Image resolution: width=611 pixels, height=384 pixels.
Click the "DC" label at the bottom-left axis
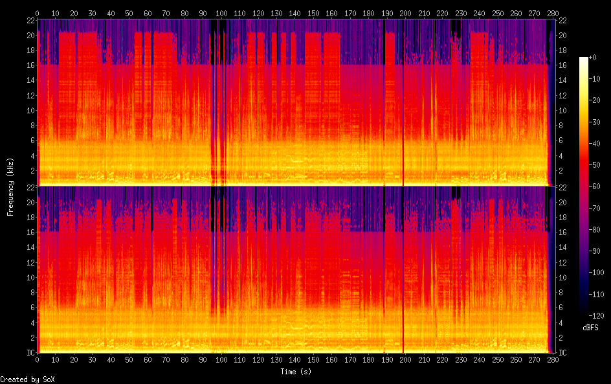[29, 353]
